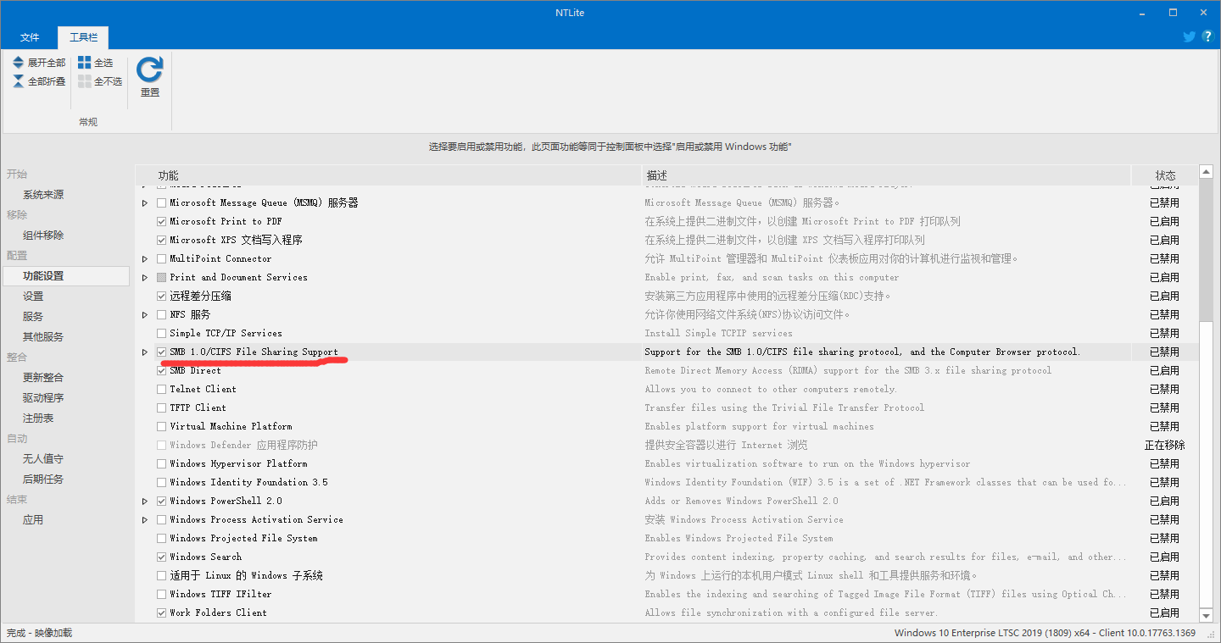
Task: Switch to the 工具栏 tab
Action: tap(83, 37)
